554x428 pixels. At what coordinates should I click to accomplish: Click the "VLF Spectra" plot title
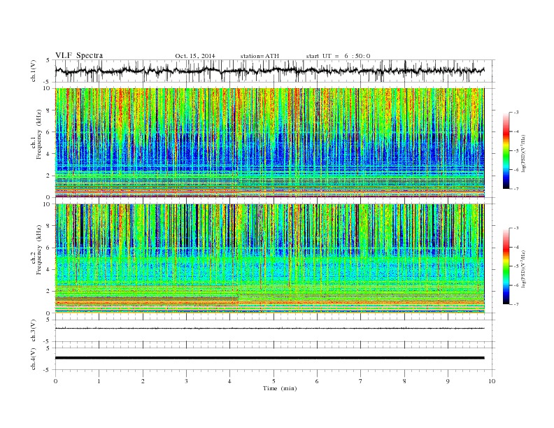coord(79,55)
